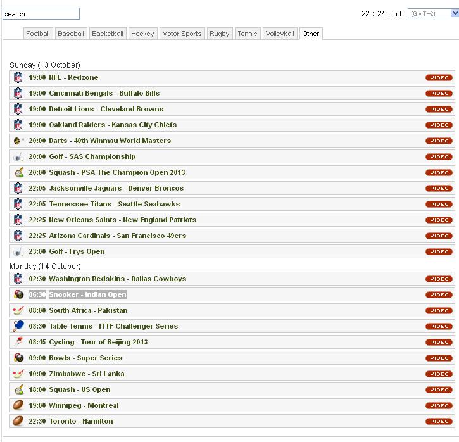Click NFL logo beside Jacksonville Jaguars - Denver Broncos
This screenshot has height=442, width=459.
tap(18, 188)
